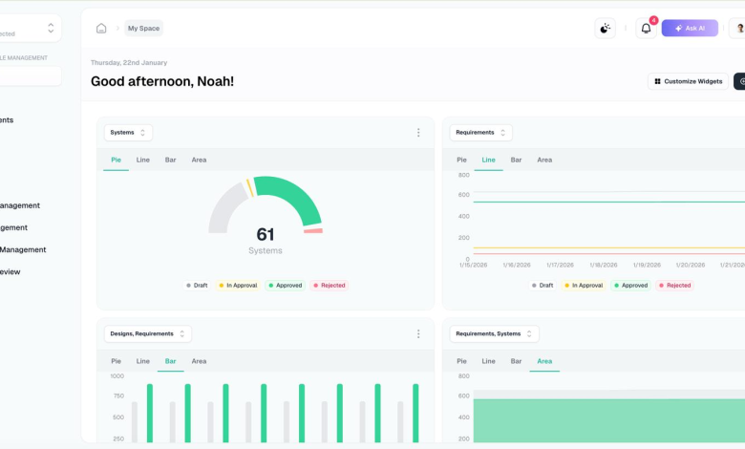Open Designs, Requirements widget three-dot menu
This screenshot has height=449, width=745.
tap(418, 334)
